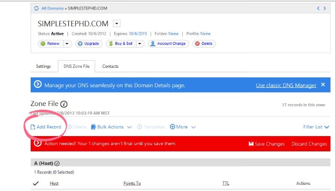
Task: Go to next domain arrow
Action: pos(324,8)
